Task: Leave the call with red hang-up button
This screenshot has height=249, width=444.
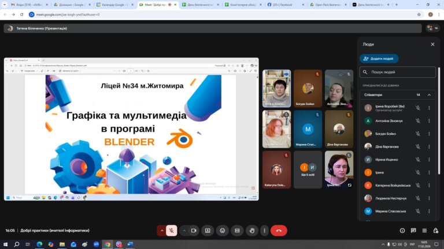Action: pos(279,231)
